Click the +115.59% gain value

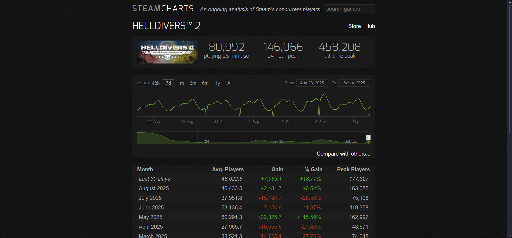pos(309,217)
